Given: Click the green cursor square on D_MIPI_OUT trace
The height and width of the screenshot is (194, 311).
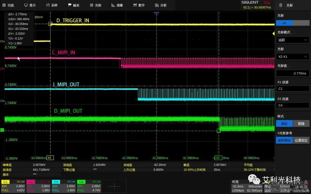Looking at the screenshot, I should [x=218, y=131].
